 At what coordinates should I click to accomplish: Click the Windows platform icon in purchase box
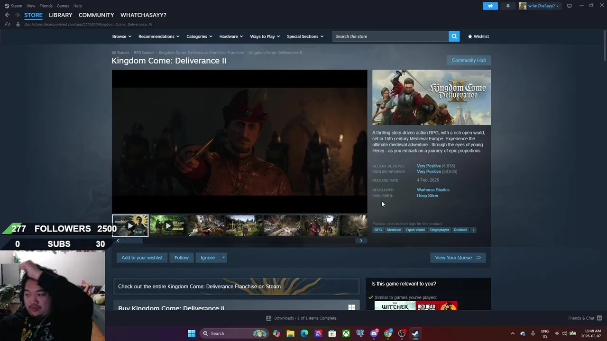point(351,307)
